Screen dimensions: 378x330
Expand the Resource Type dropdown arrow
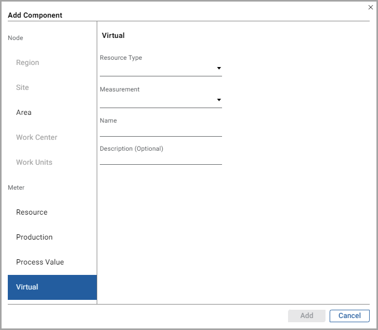coord(219,69)
